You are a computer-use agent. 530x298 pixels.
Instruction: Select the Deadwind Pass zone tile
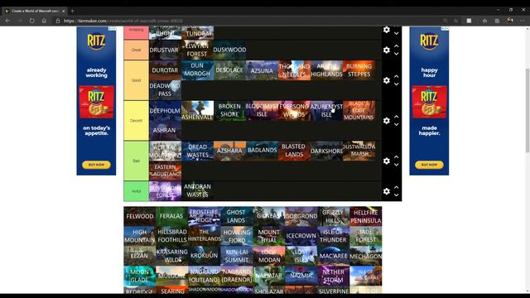pyautogui.click(x=165, y=90)
